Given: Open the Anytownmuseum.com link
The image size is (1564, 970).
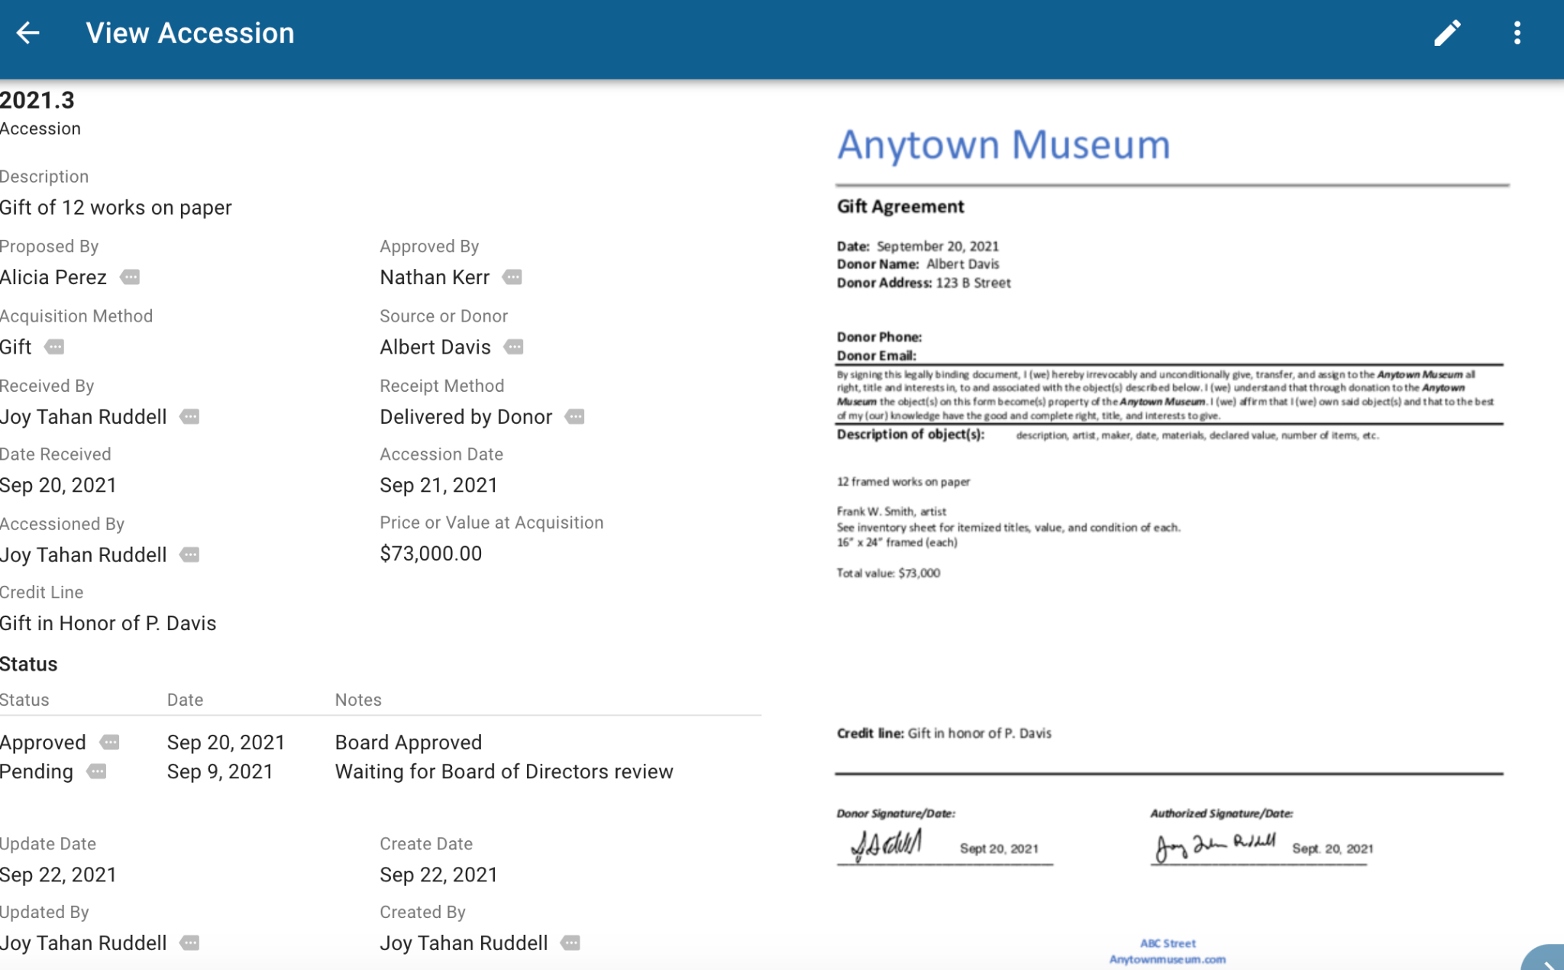Looking at the screenshot, I should tap(1168, 959).
